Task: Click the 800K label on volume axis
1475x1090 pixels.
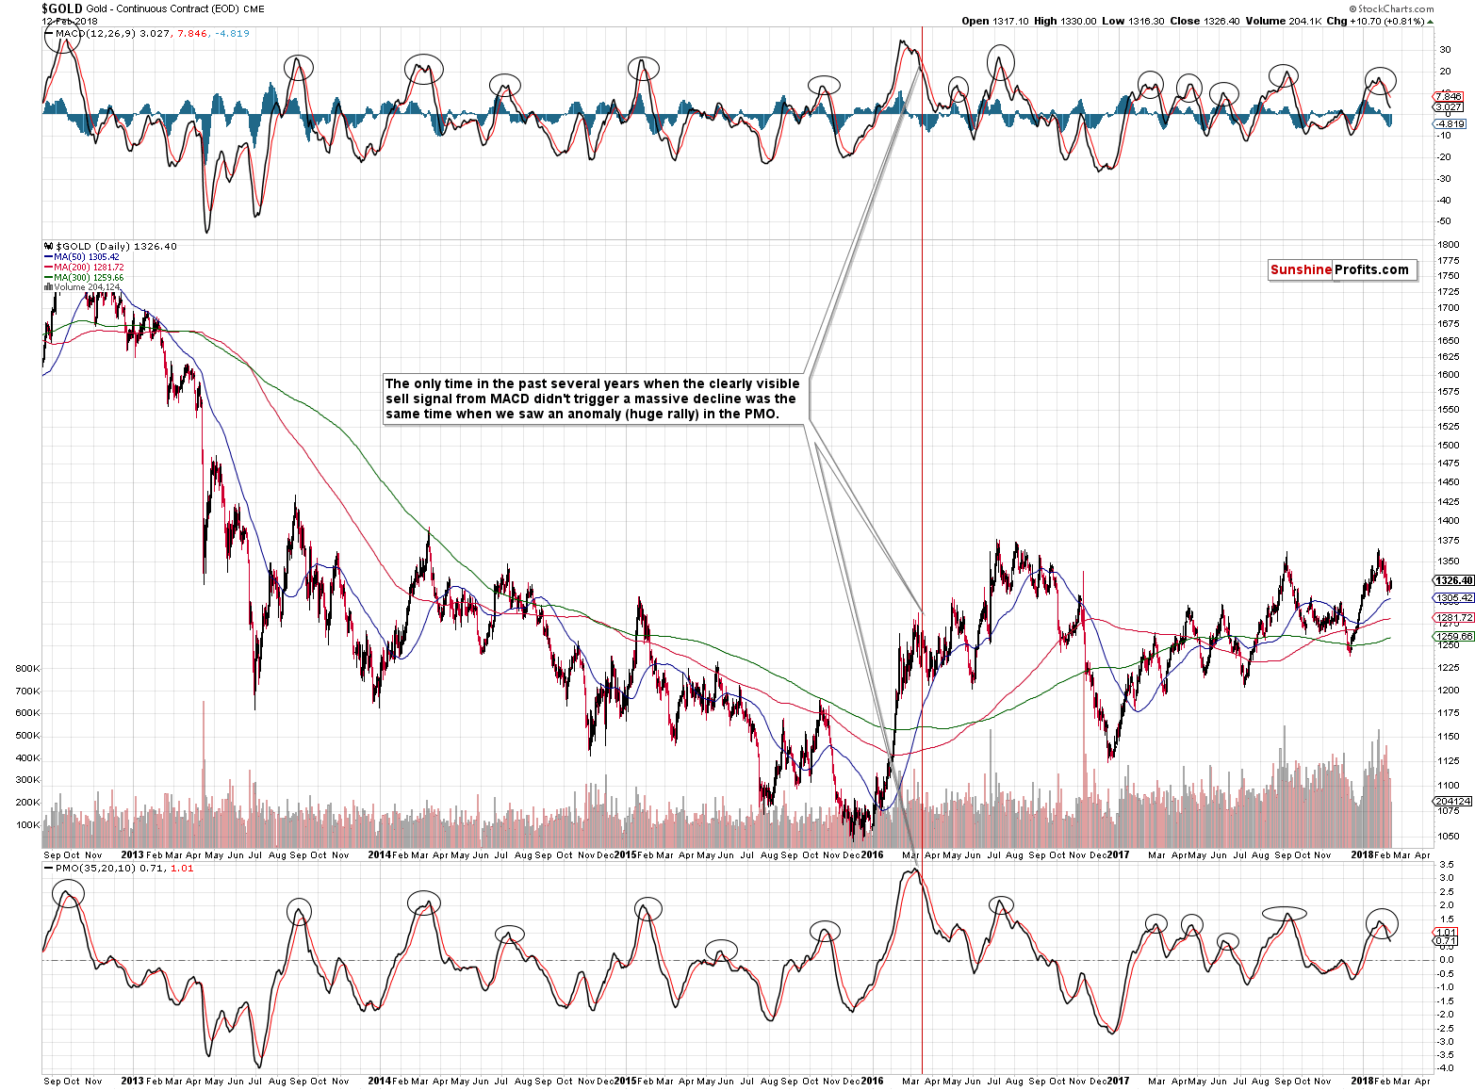Action: pos(27,669)
